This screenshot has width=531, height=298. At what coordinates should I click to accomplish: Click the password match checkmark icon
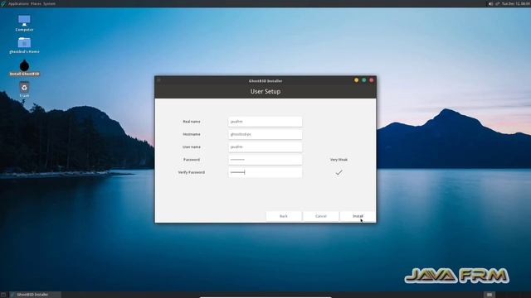pyautogui.click(x=339, y=173)
